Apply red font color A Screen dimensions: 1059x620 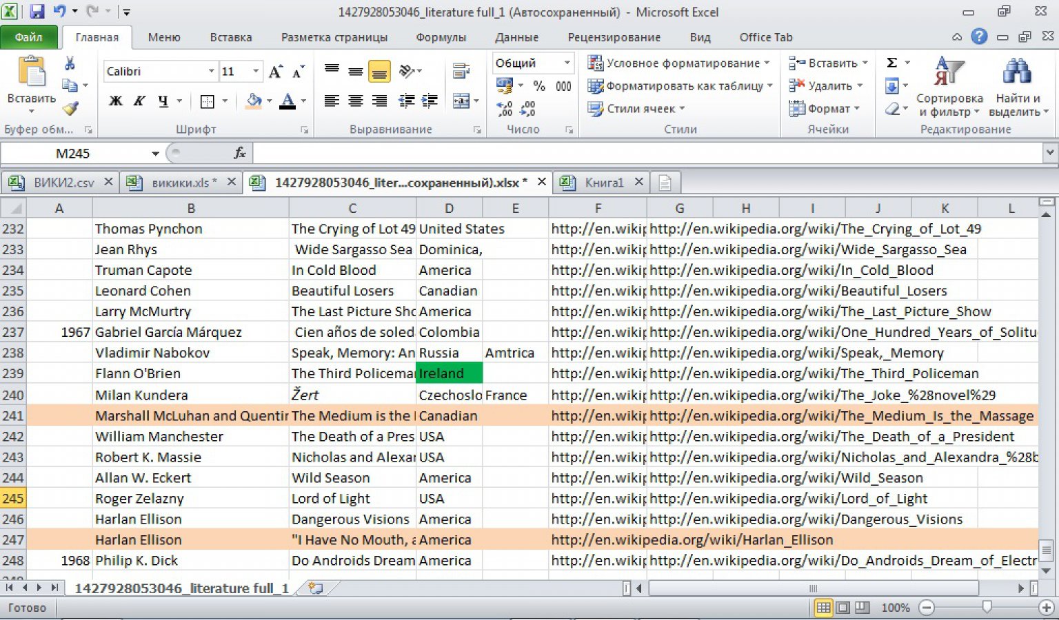tap(288, 101)
